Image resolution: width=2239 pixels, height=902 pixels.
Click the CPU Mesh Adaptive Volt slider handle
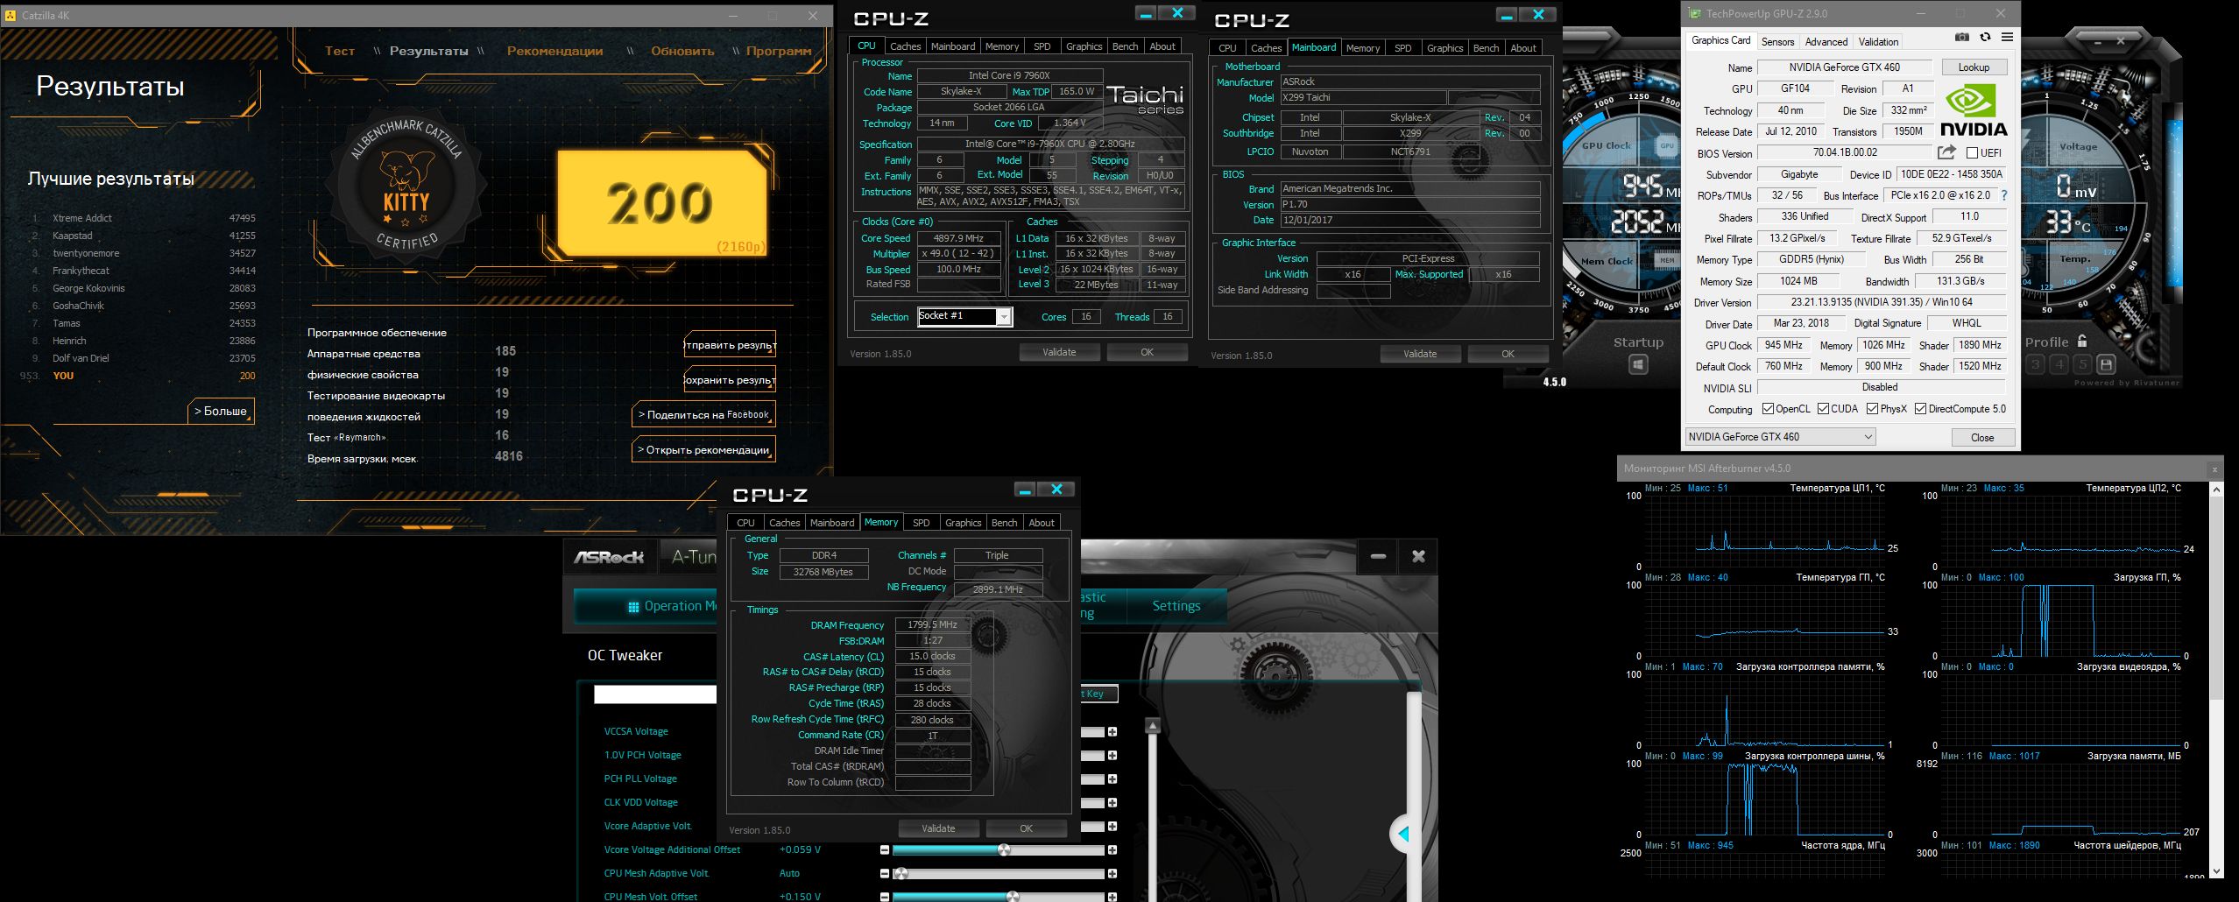901,874
